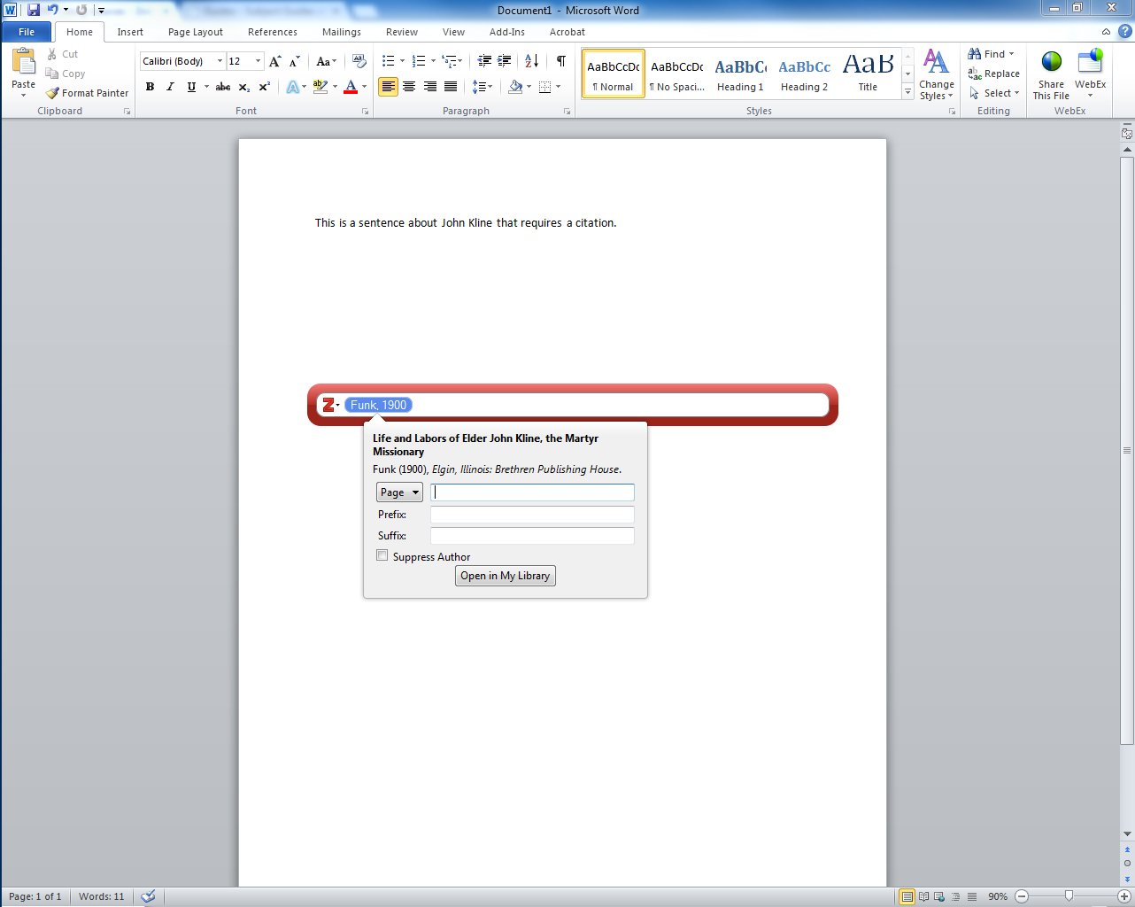
Task: Apply the Heading 2 style
Action: [804, 74]
